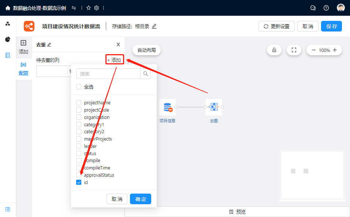Image resolution: width=350 pixels, height=217 pixels.
Task: Check the 全选 select-all checkbox
Action: 79,87
